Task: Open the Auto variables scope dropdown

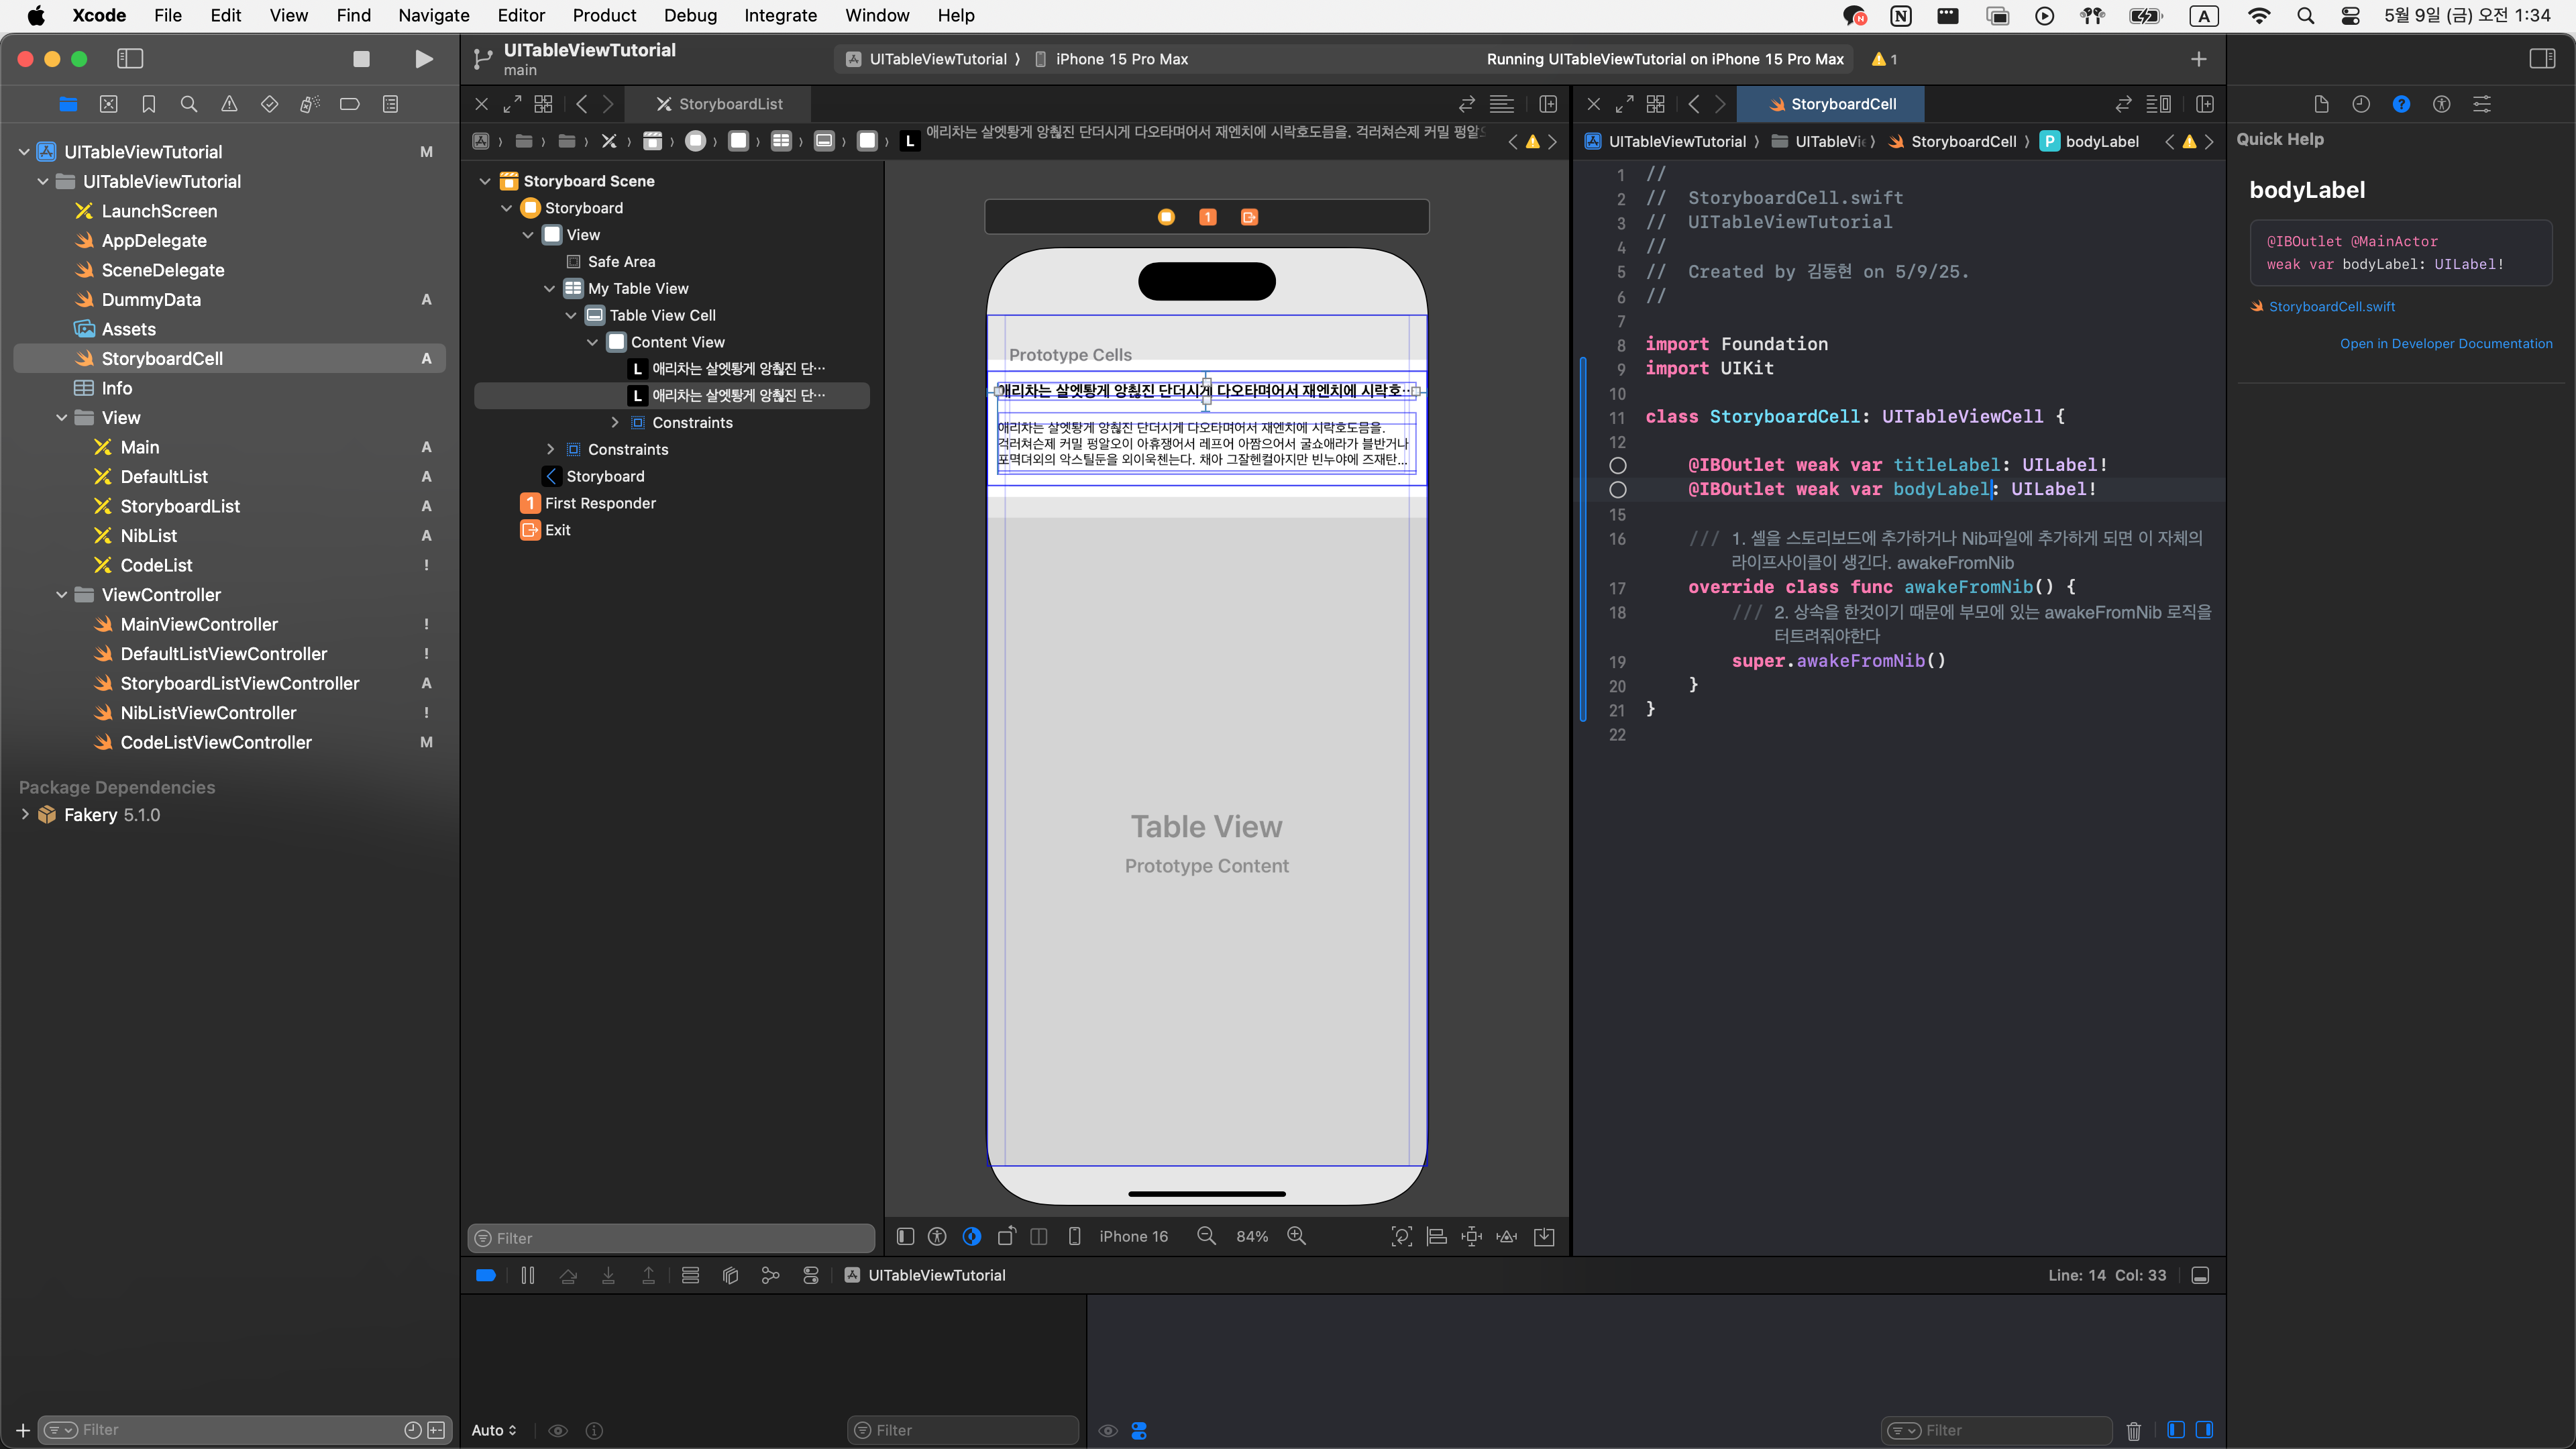Action: tap(494, 1430)
